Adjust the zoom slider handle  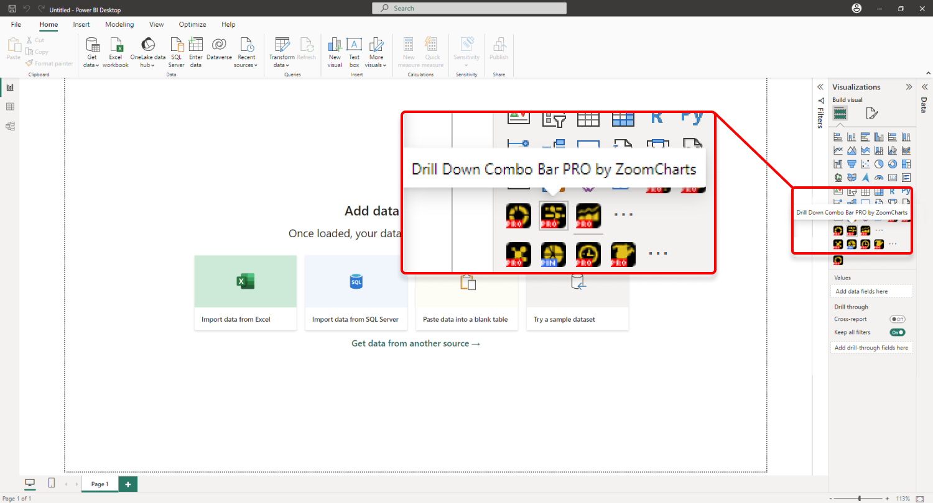click(x=860, y=499)
